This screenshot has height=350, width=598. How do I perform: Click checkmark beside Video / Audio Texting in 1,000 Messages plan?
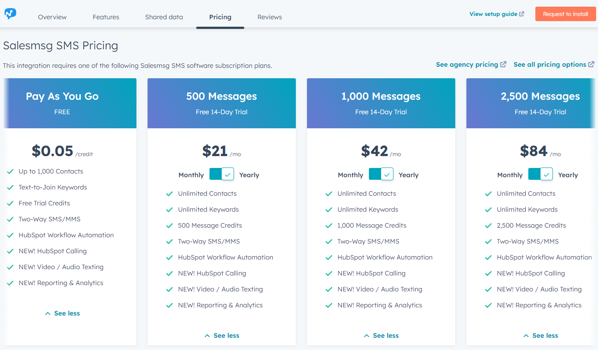329,290
